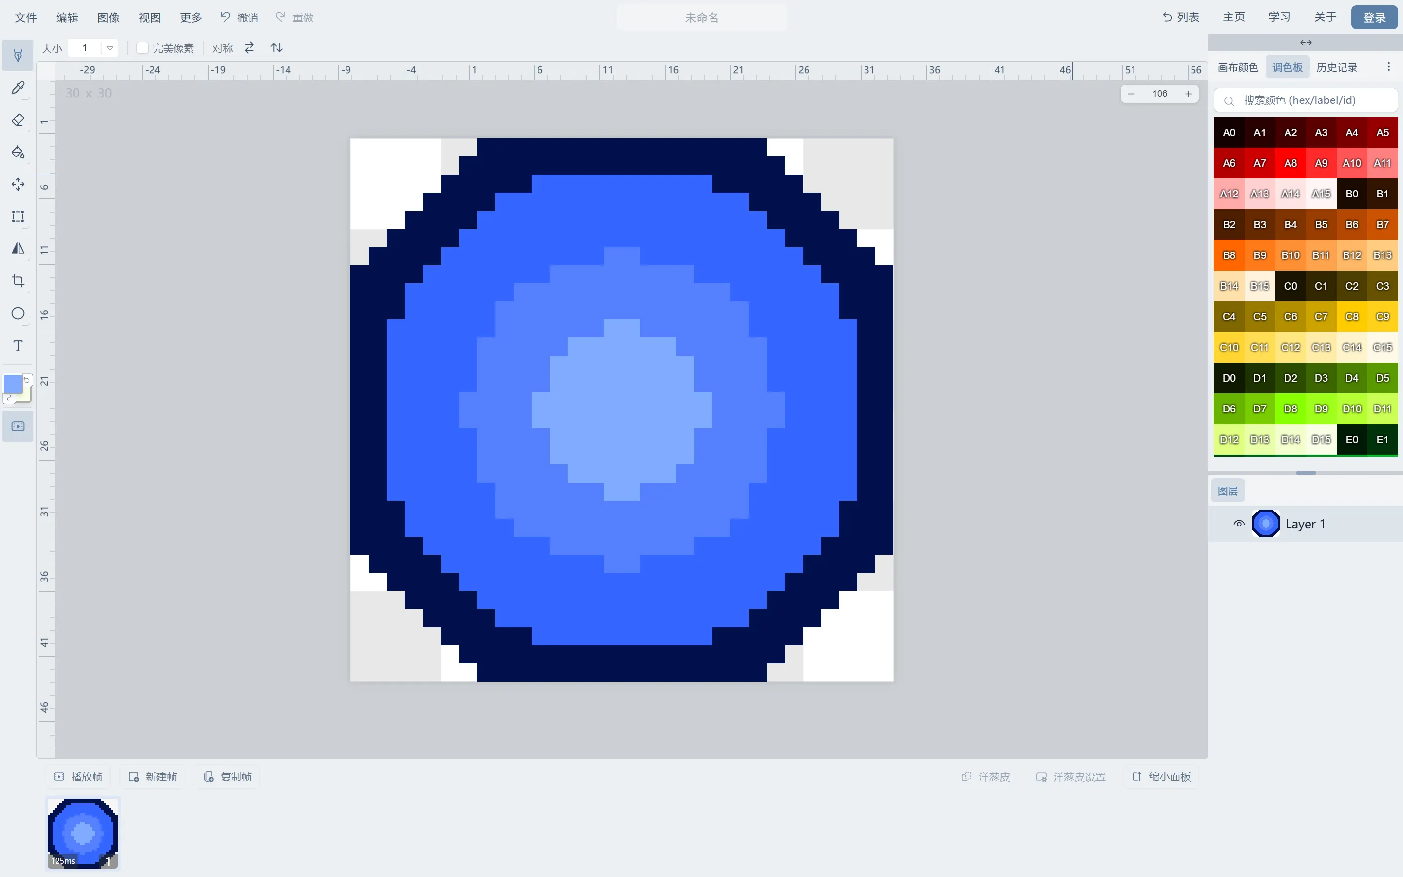Toggle 洋葱皮 onion skin
The height and width of the screenshot is (877, 1403).
pyautogui.click(x=986, y=777)
